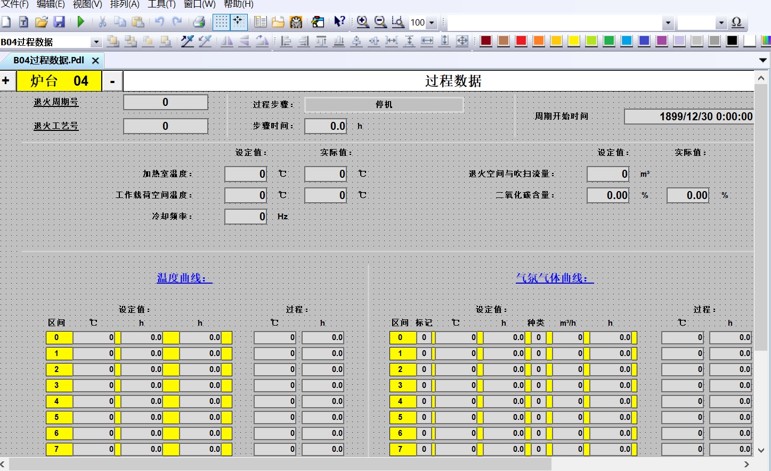771x471 pixels.
Task: Click the Align left icon
Action: point(286,42)
